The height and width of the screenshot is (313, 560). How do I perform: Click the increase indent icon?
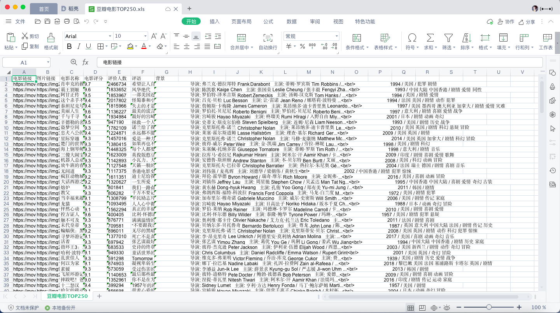click(218, 36)
